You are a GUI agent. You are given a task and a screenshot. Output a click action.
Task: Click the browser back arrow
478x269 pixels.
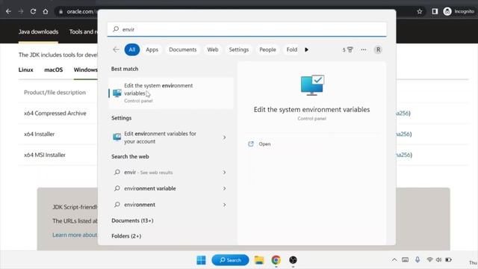point(8,12)
